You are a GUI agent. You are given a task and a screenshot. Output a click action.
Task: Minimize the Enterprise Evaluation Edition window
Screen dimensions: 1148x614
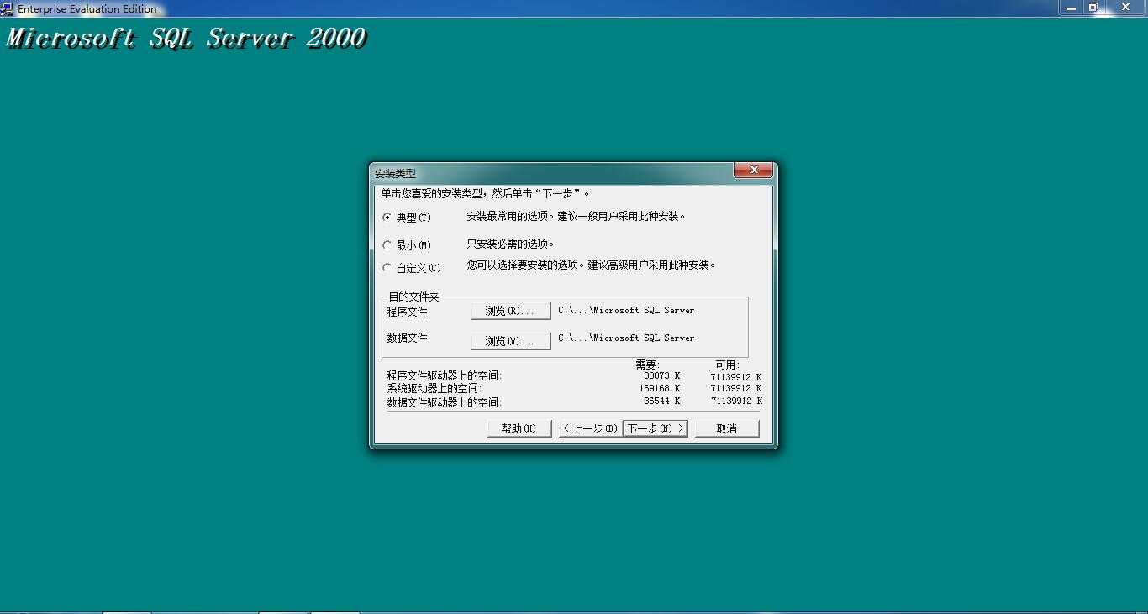point(1070,7)
